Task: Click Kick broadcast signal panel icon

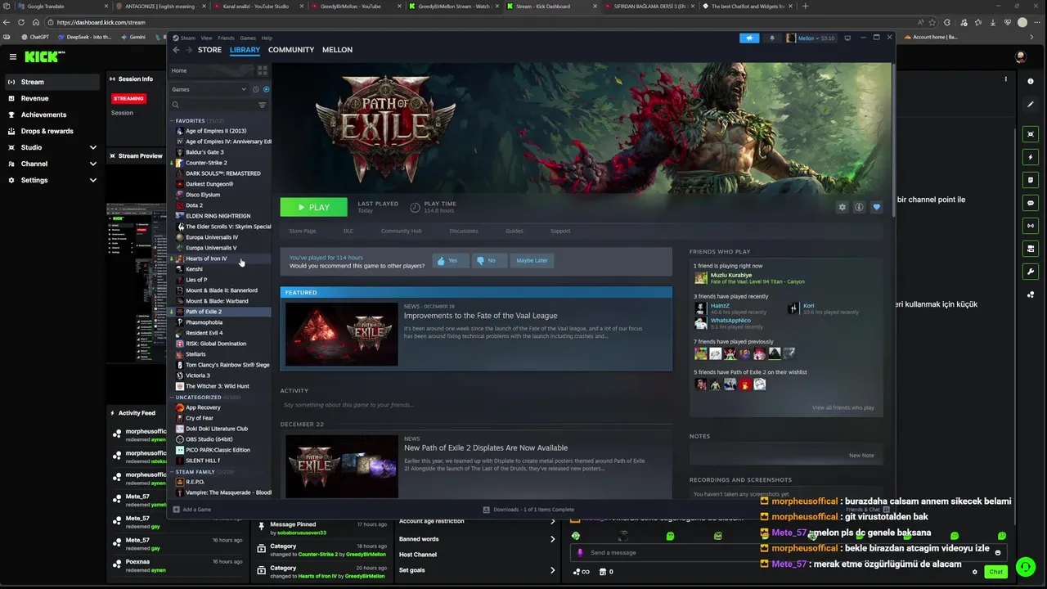Action: (x=1031, y=225)
